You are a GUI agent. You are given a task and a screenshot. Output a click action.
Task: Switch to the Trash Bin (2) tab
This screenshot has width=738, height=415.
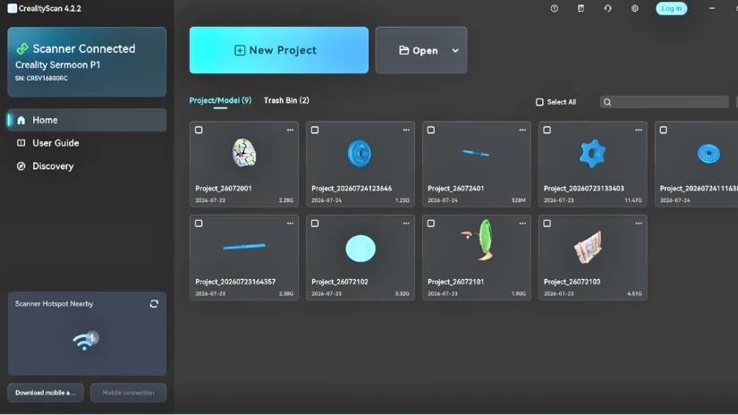point(286,100)
